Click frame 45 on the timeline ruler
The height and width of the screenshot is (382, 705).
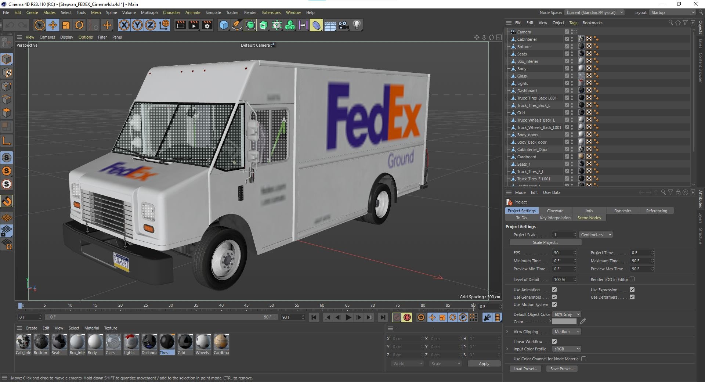(246, 305)
